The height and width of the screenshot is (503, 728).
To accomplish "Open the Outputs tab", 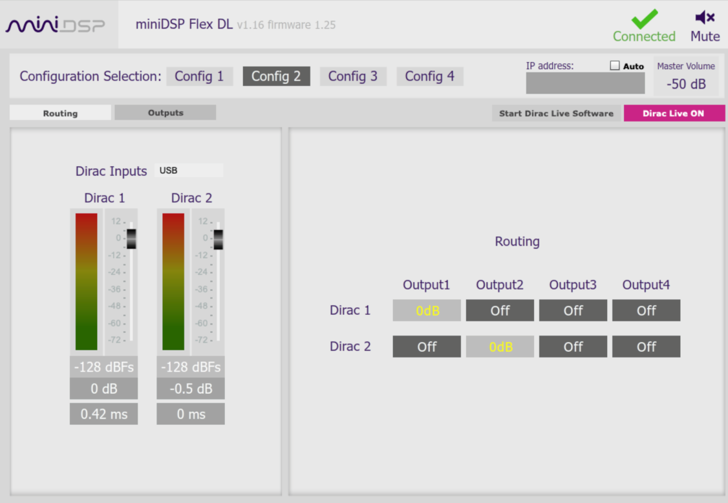I will [x=166, y=112].
